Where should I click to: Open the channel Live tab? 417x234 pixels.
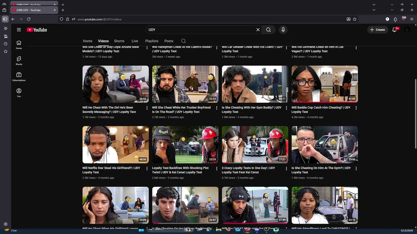click(x=135, y=41)
